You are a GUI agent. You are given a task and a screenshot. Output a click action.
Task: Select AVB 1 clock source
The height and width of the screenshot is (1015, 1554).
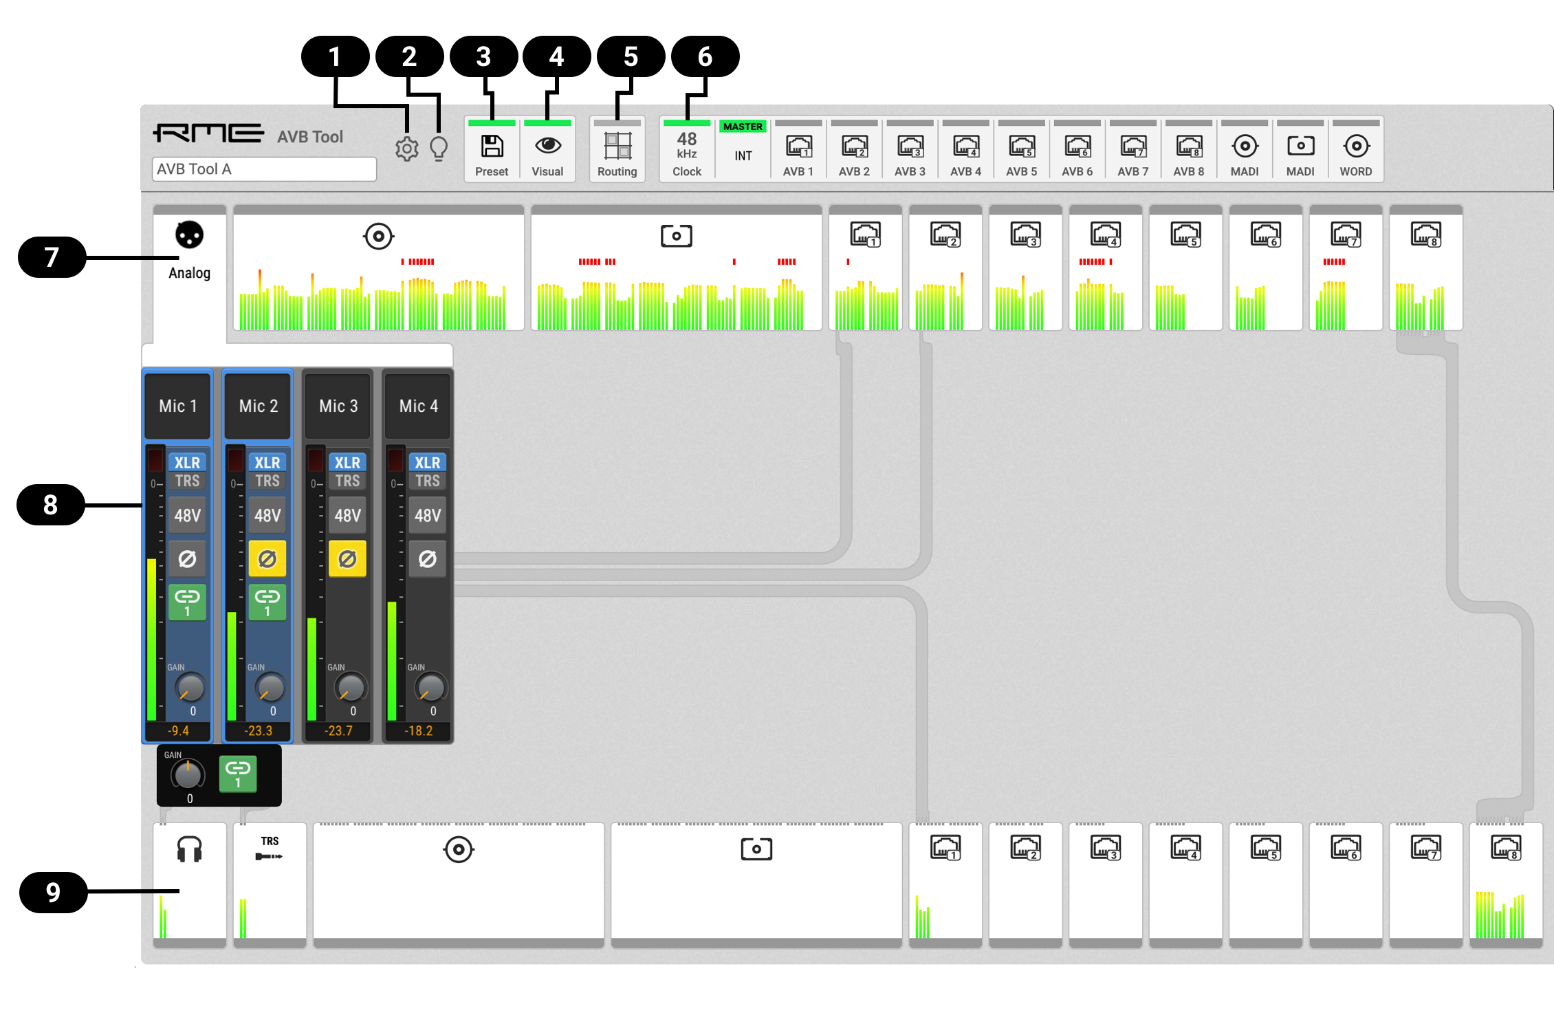[798, 149]
